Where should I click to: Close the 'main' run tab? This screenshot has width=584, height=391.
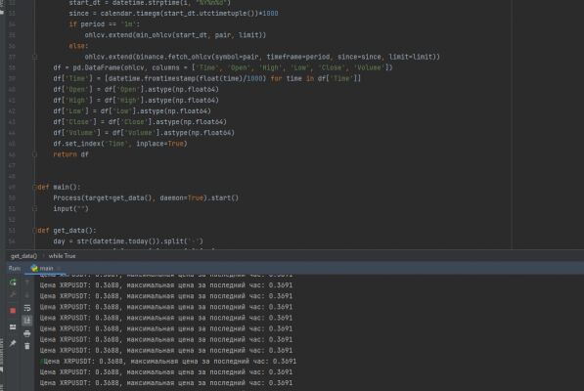pos(59,268)
